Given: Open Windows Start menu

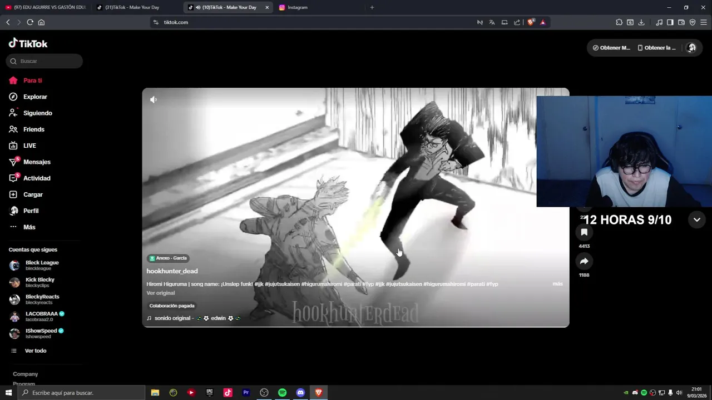Looking at the screenshot, I should click(x=8, y=393).
